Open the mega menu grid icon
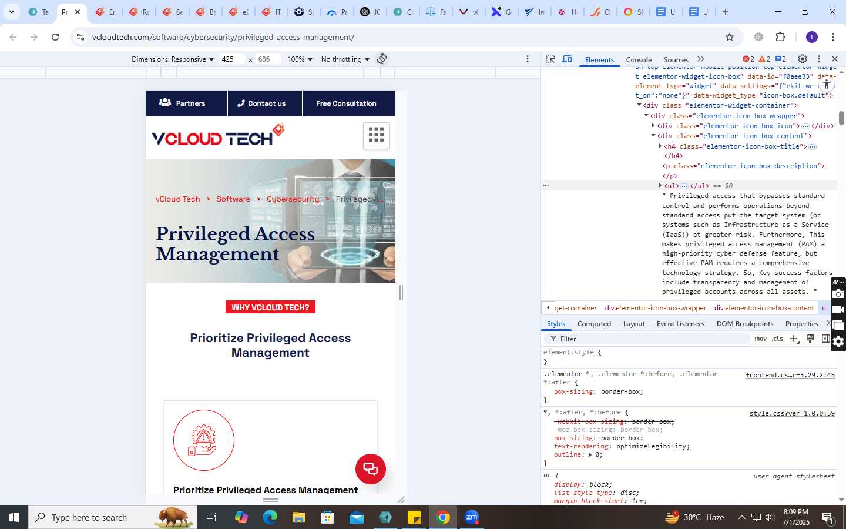 [376, 135]
